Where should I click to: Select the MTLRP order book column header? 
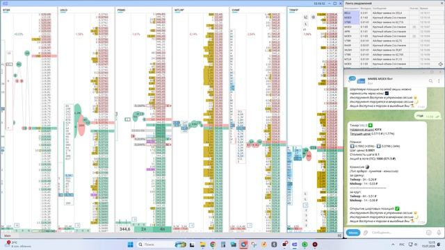tap(179, 10)
